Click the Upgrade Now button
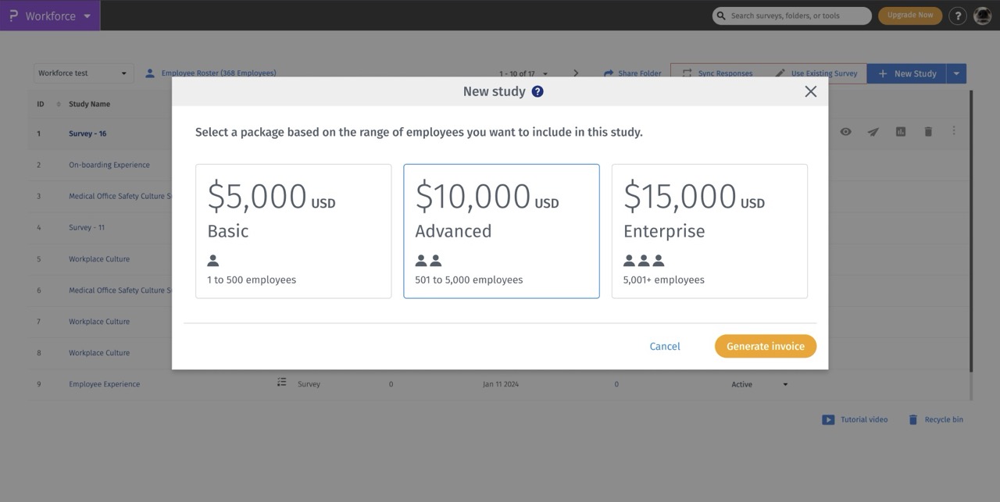This screenshot has width=1000, height=502. (909, 16)
